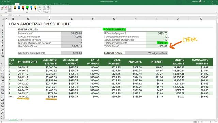
Task: Select column G header
Action: coord(114,19)
